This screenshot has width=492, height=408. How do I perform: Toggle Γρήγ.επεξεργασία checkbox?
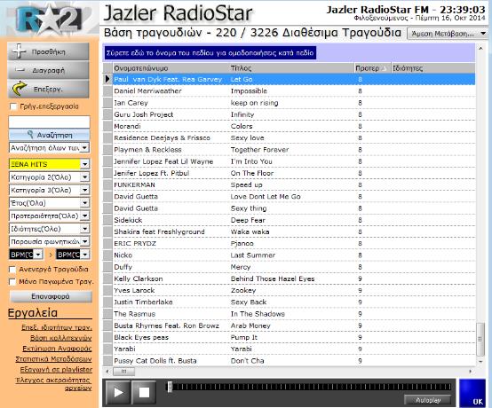pyautogui.click(x=13, y=106)
